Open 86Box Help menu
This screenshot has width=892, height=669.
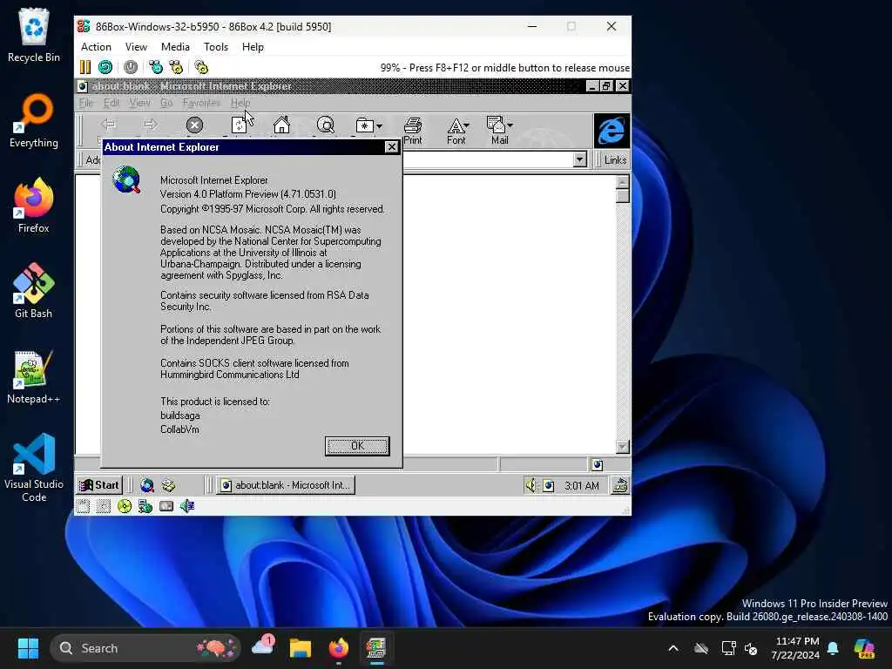click(253, 47)
